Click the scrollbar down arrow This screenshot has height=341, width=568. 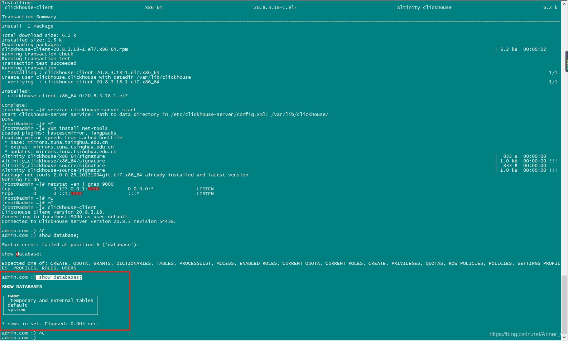tap(565, 337)
